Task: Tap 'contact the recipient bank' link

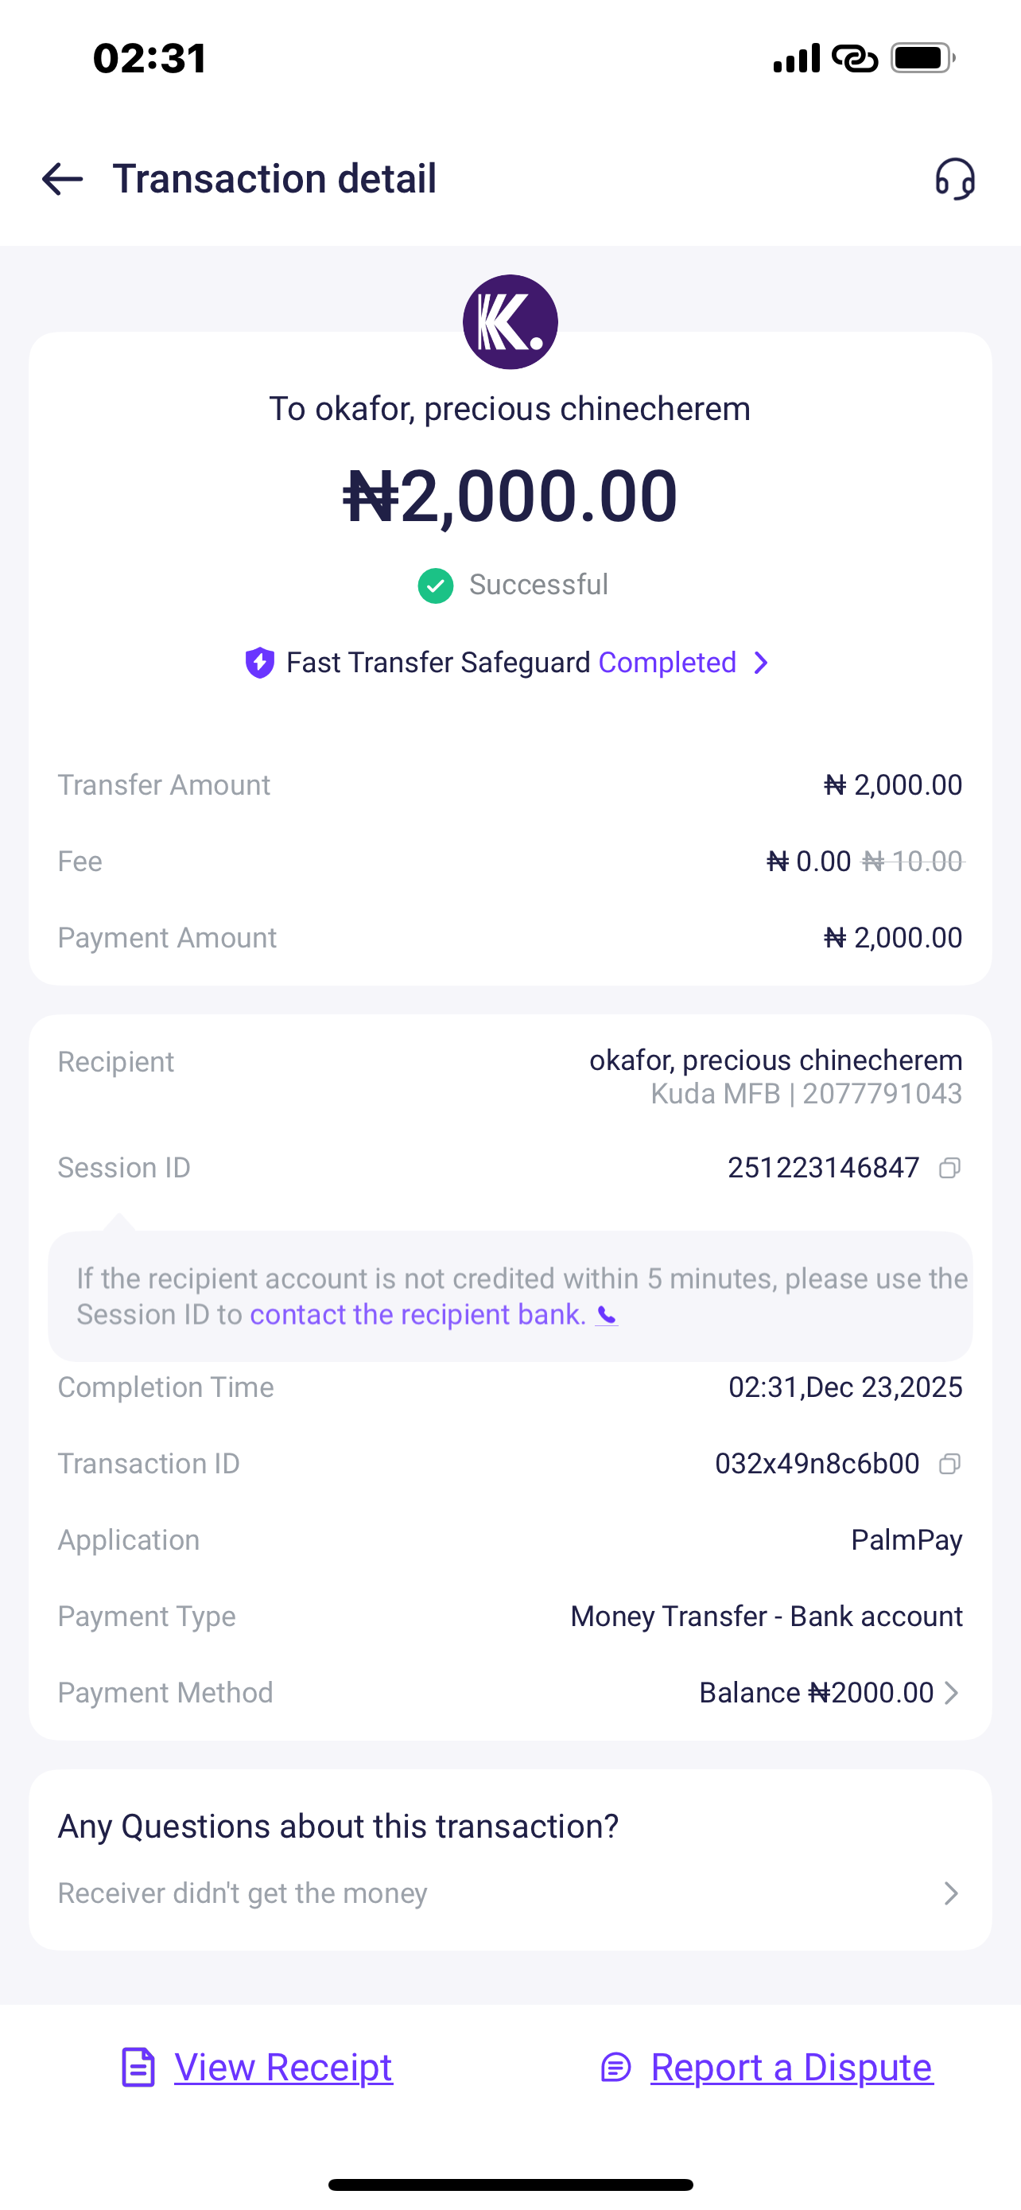Action: click(x=417, y=1315)
